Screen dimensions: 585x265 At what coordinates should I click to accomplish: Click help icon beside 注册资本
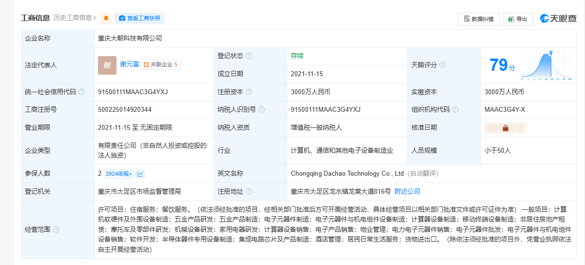tap(249, 92)
